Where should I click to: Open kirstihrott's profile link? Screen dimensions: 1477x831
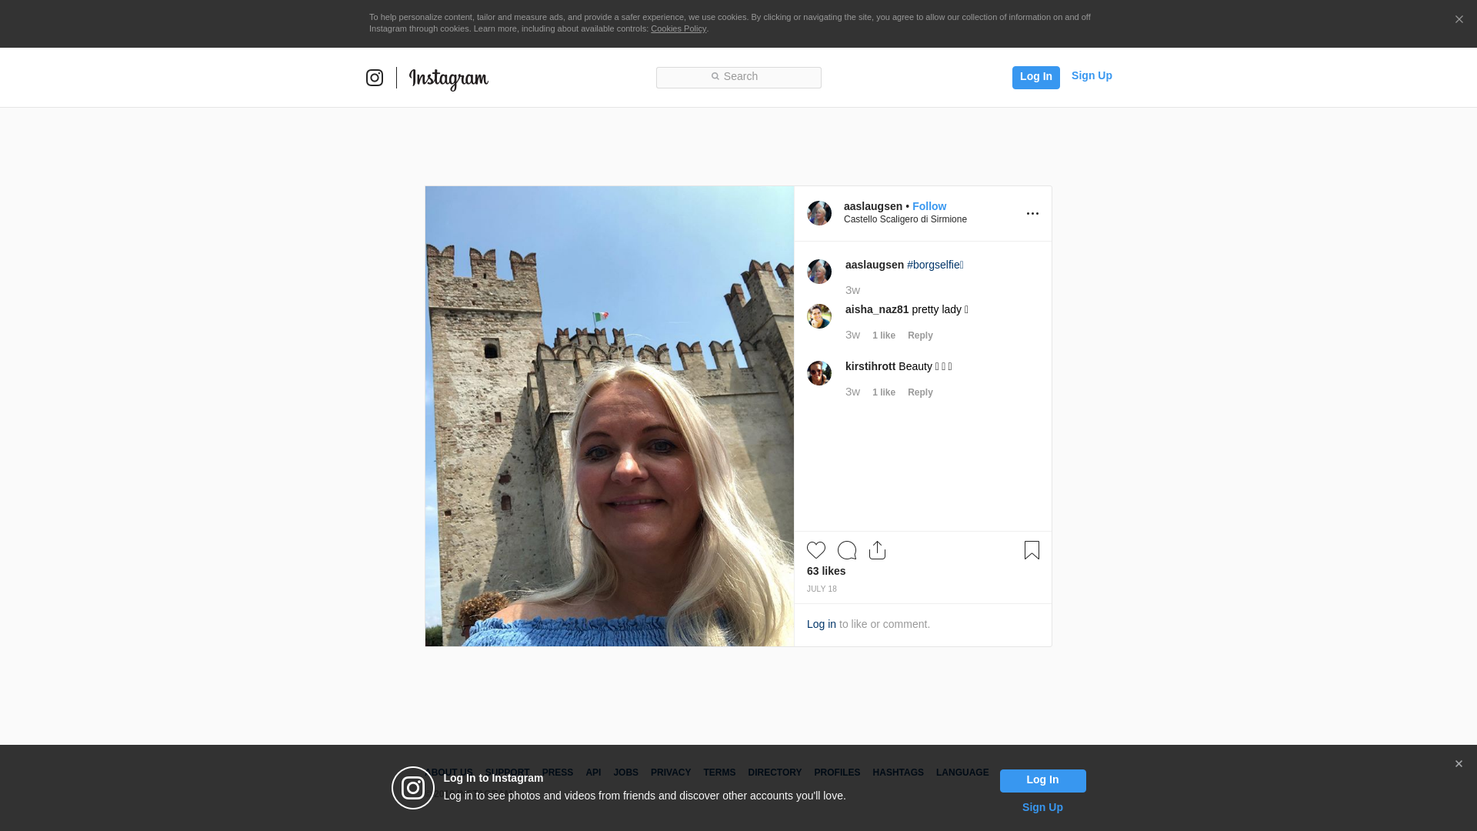[x=870, y=366]
